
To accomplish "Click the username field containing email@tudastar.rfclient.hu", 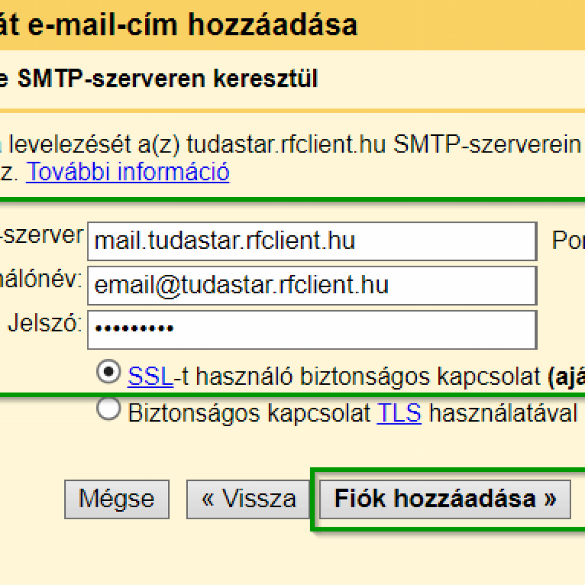I will [x=311, y=285].
